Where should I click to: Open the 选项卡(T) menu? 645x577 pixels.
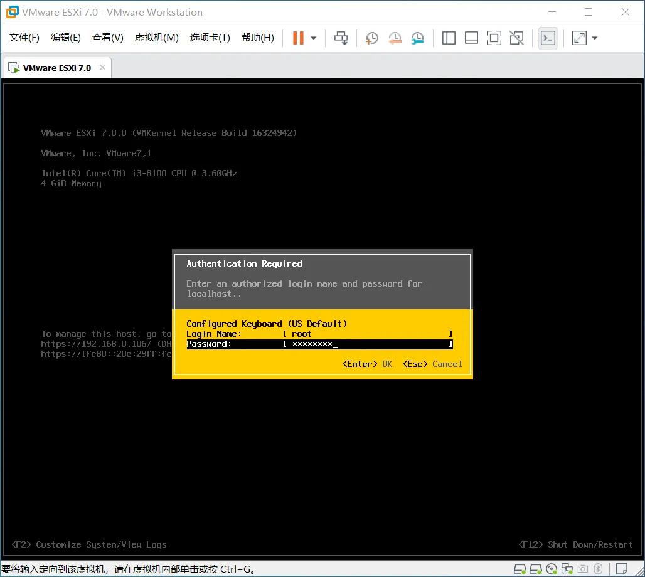[x=210, y=38]
